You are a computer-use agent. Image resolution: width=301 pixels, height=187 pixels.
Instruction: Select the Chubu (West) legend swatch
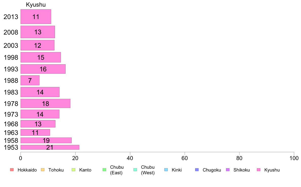[135, 170]
